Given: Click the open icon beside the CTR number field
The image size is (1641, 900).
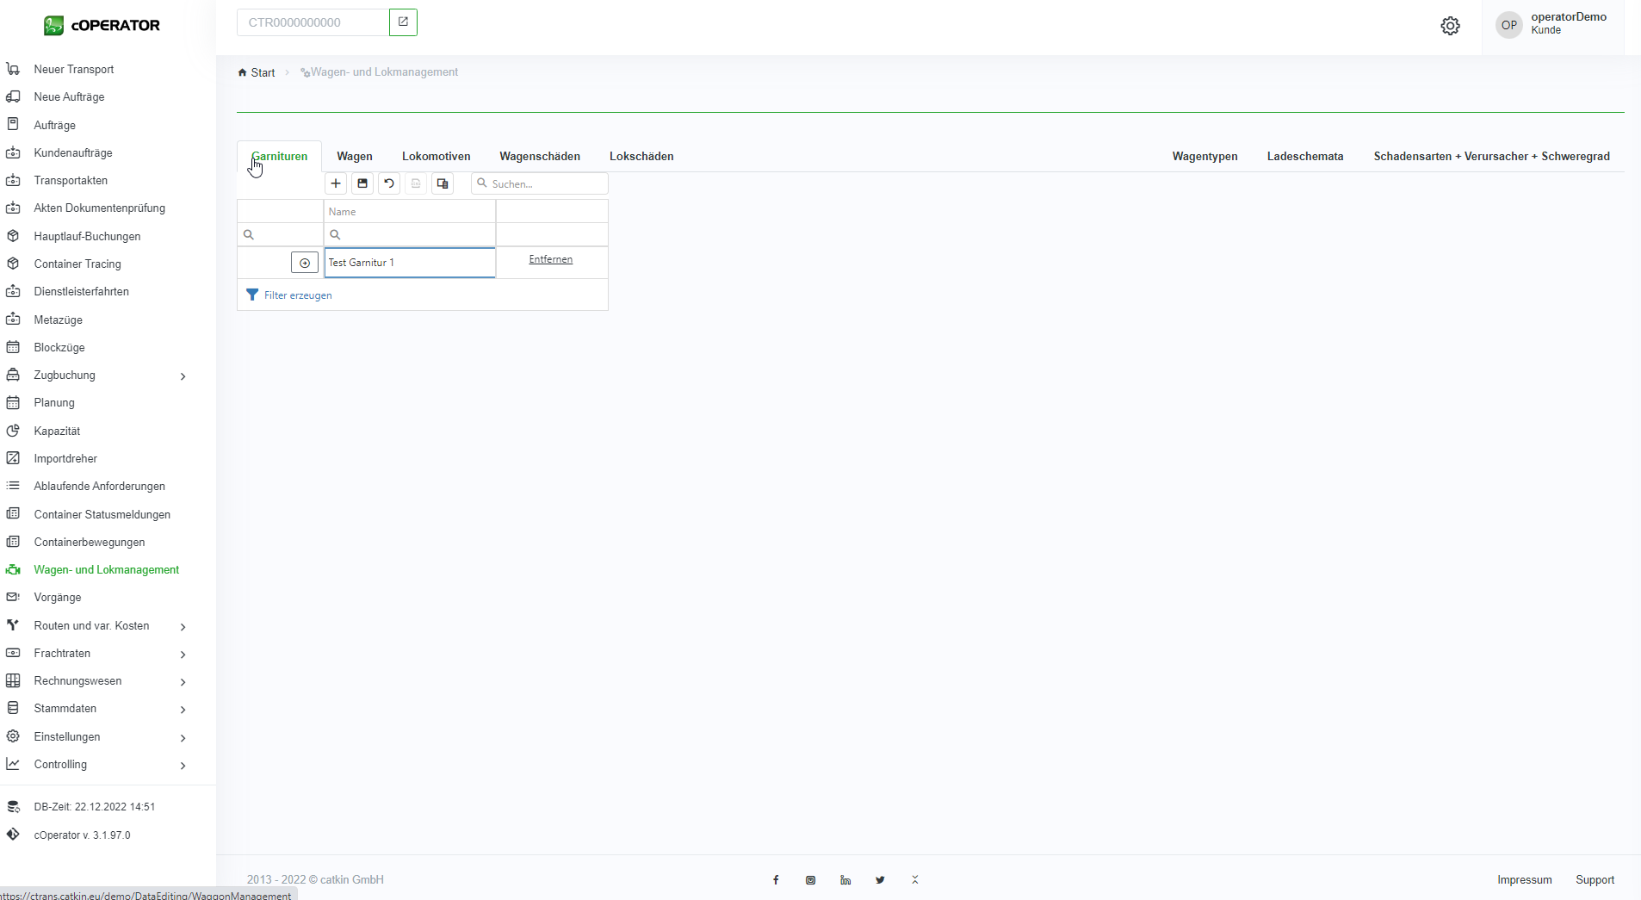Looking at the screenshot, I should 403,22.
